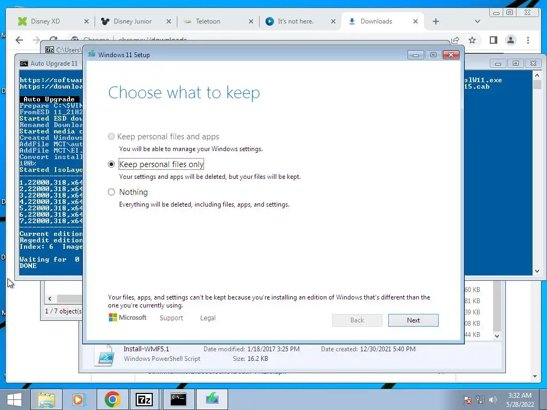Click the volume speaker tray icon
This screenshot has height=410, width=547.
pos(493,400)
